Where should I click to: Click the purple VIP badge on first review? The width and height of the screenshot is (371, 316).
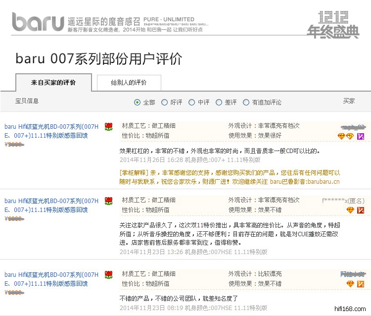click(x=361, y=136)
